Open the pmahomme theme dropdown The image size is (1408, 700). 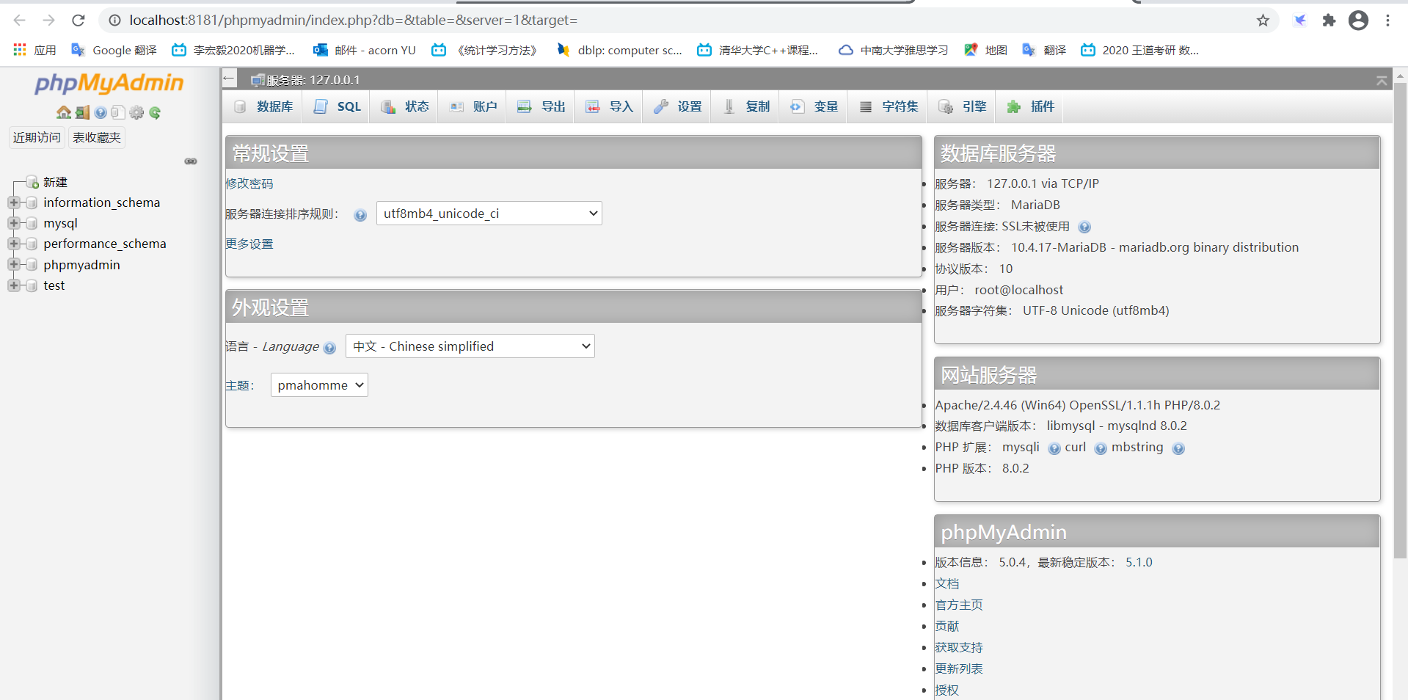pyautogui.click(x=318, y=384)
